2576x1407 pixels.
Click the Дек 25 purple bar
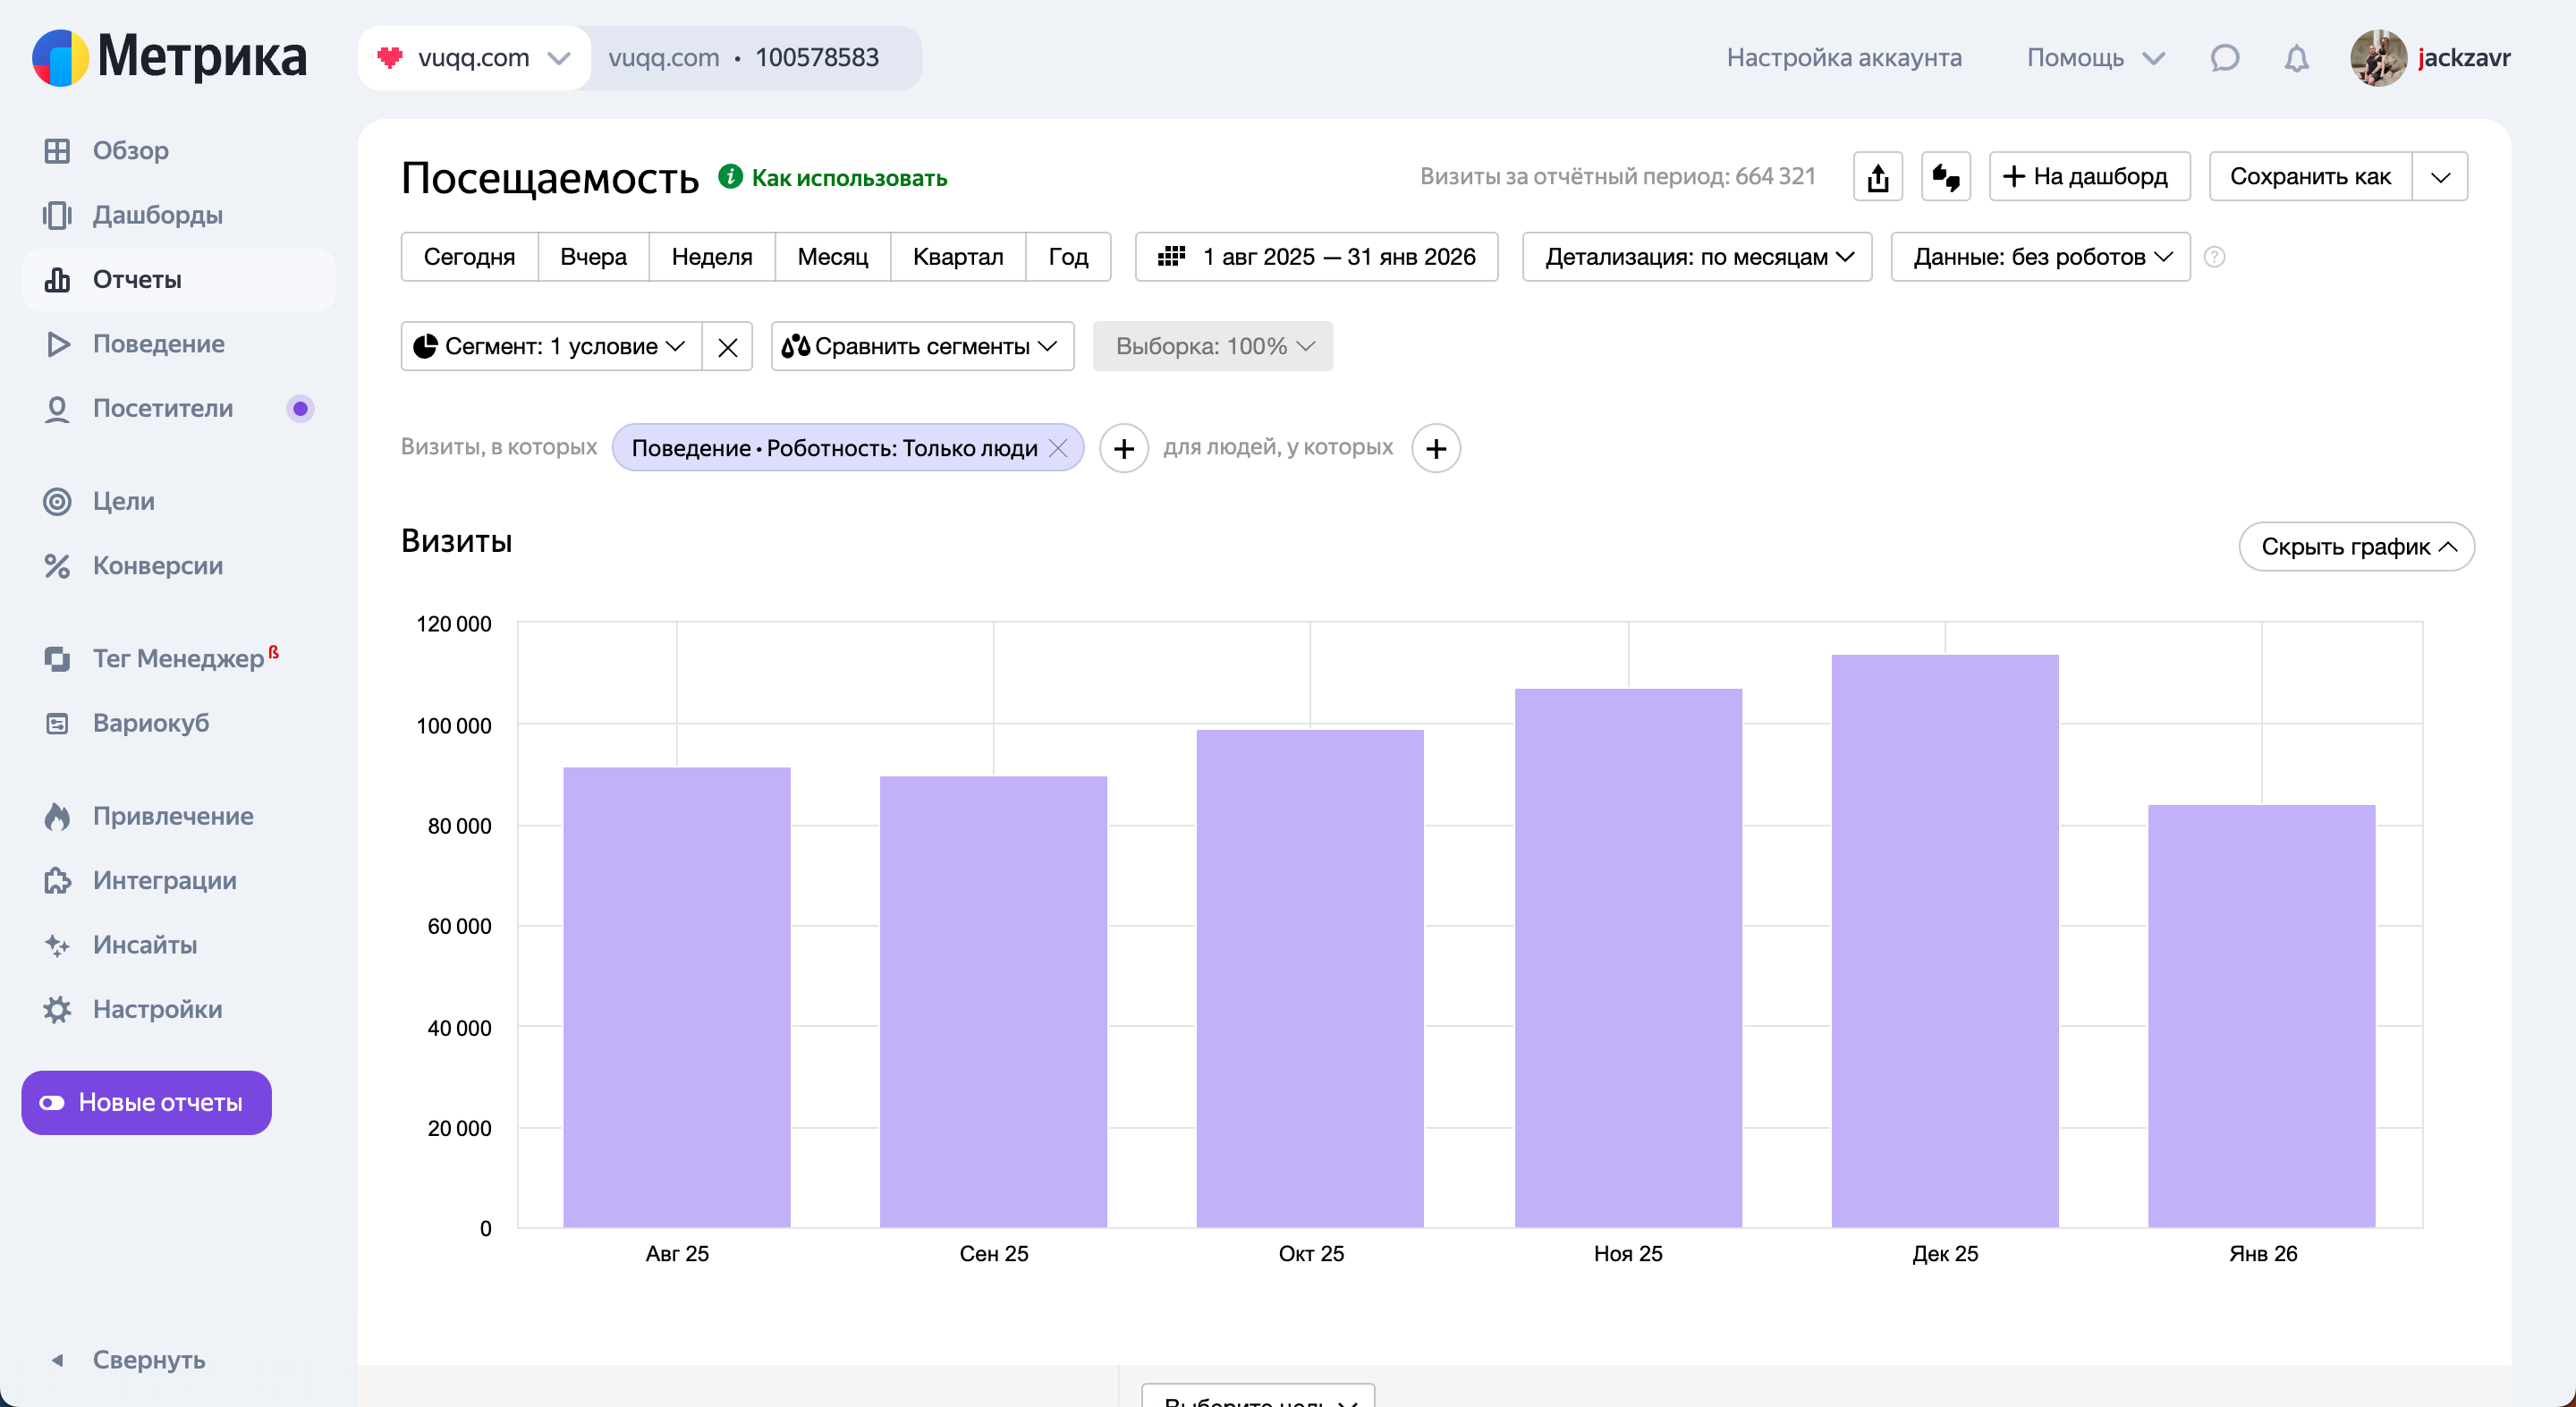pos(1944,940)
